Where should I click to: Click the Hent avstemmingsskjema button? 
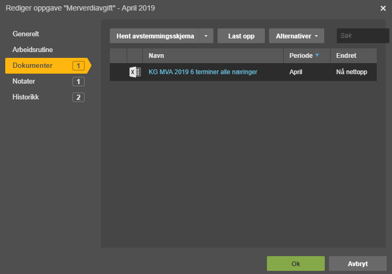coord(154,36)
